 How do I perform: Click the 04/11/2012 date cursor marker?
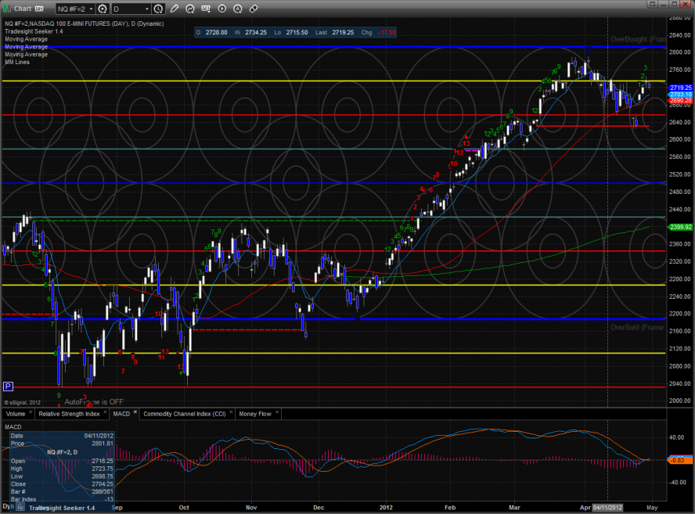[610, 508]
